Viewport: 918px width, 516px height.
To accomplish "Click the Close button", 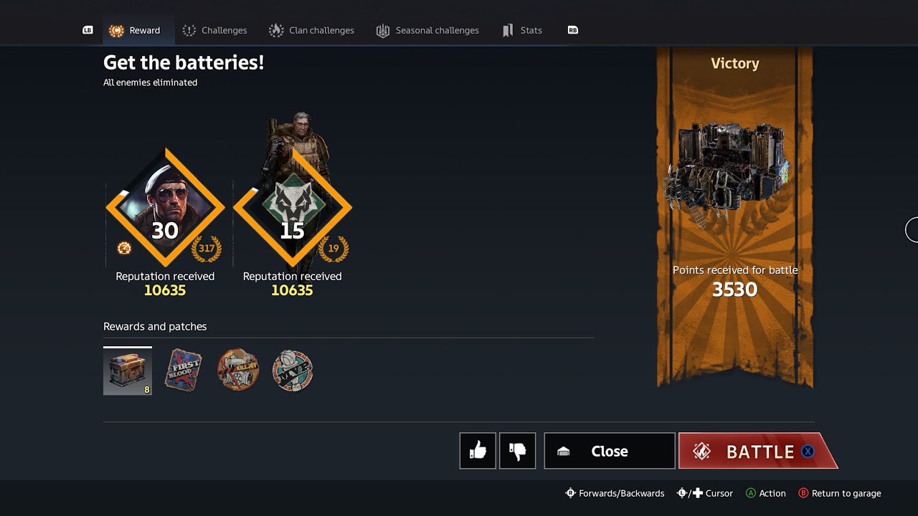I will [610, 451].
